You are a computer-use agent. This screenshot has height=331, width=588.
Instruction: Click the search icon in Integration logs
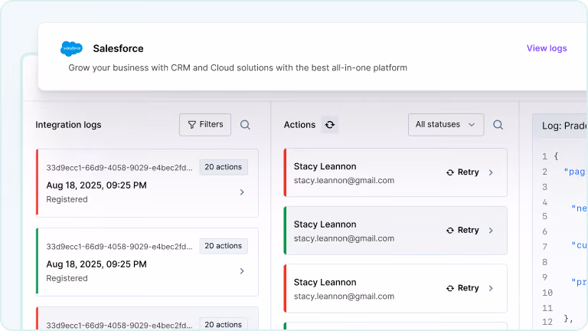245,125
